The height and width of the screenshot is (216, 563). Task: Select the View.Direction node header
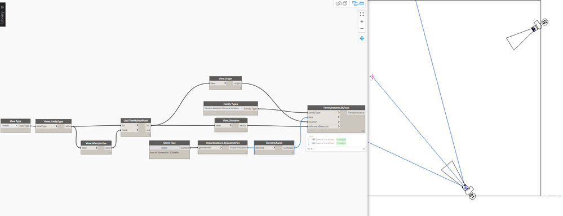click(230, 120)
